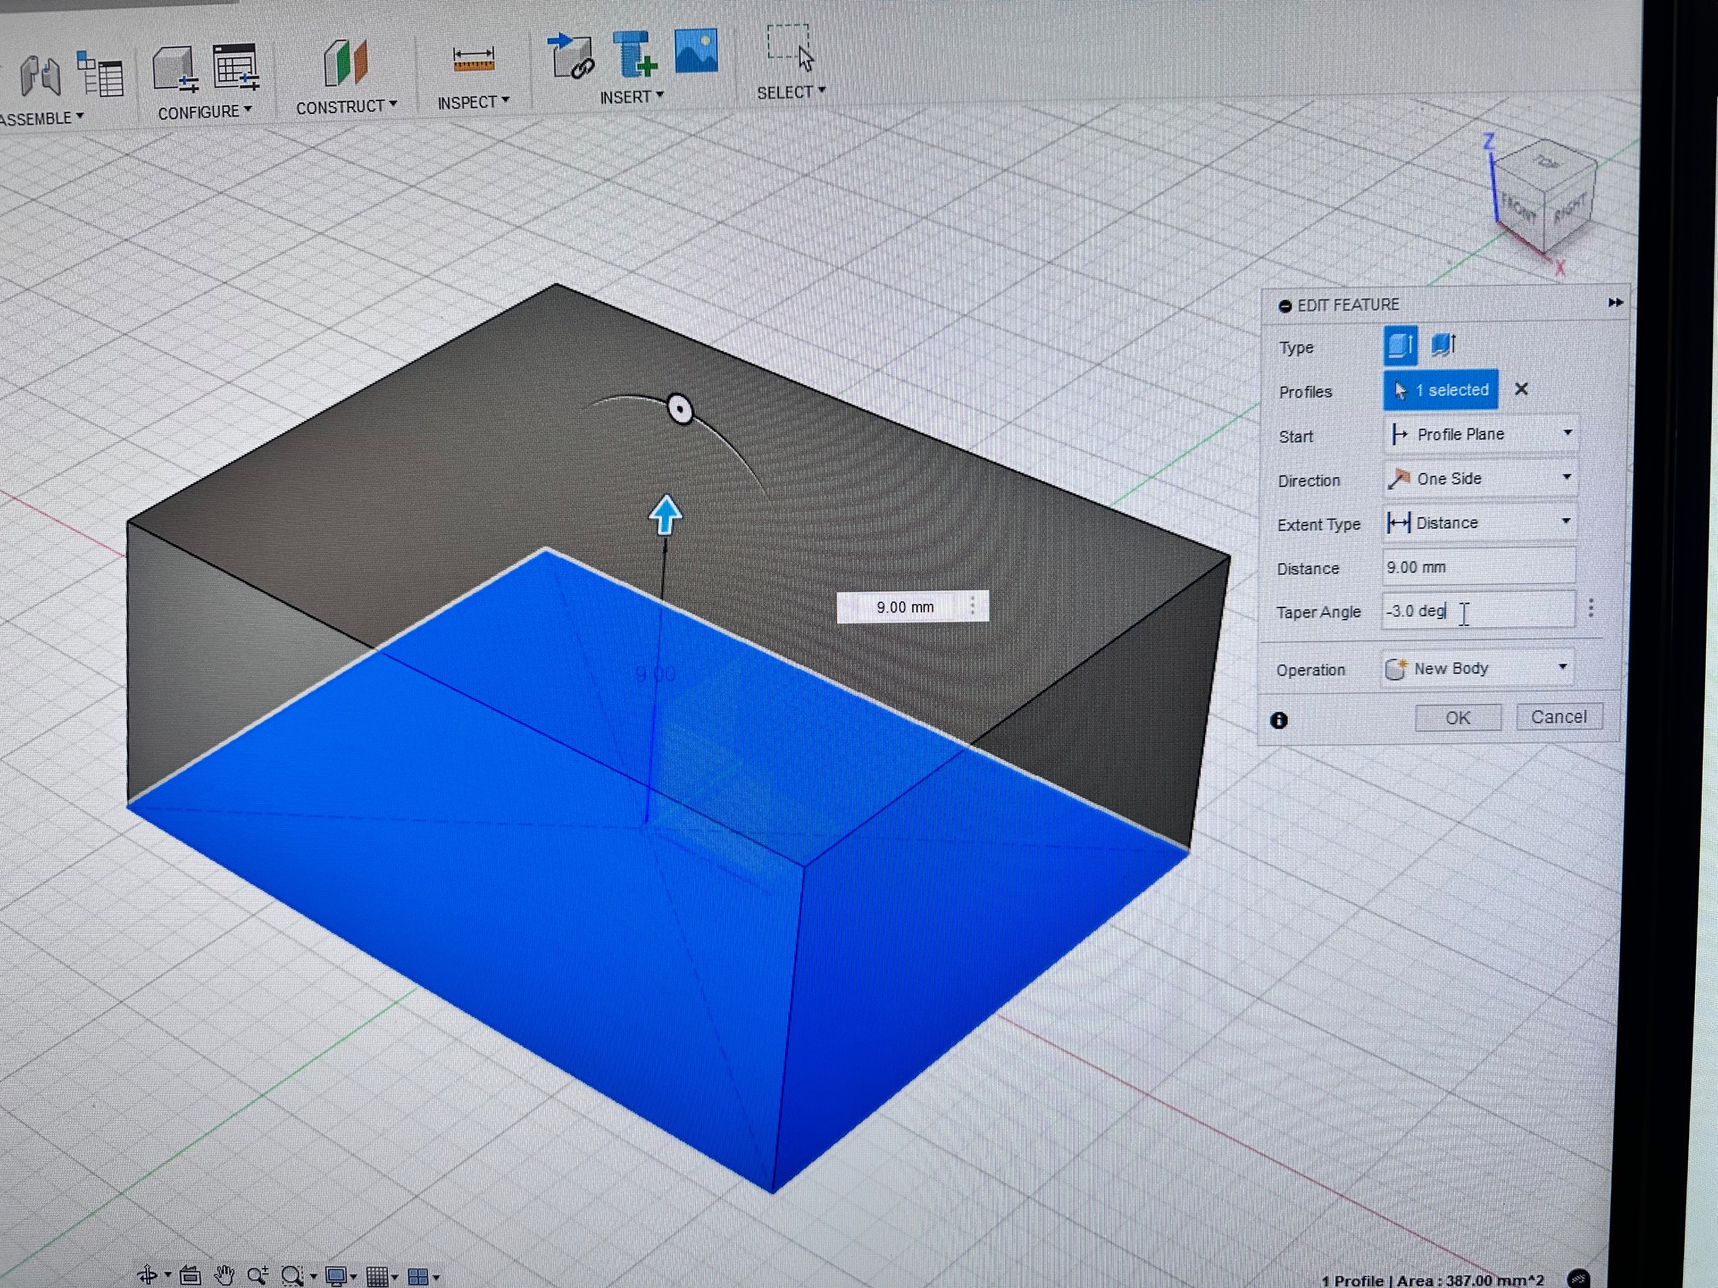The height and width of the screenshot is (1288, 1718).
Task: Confirm the extrude with OK
Action: coord(1458,717)
